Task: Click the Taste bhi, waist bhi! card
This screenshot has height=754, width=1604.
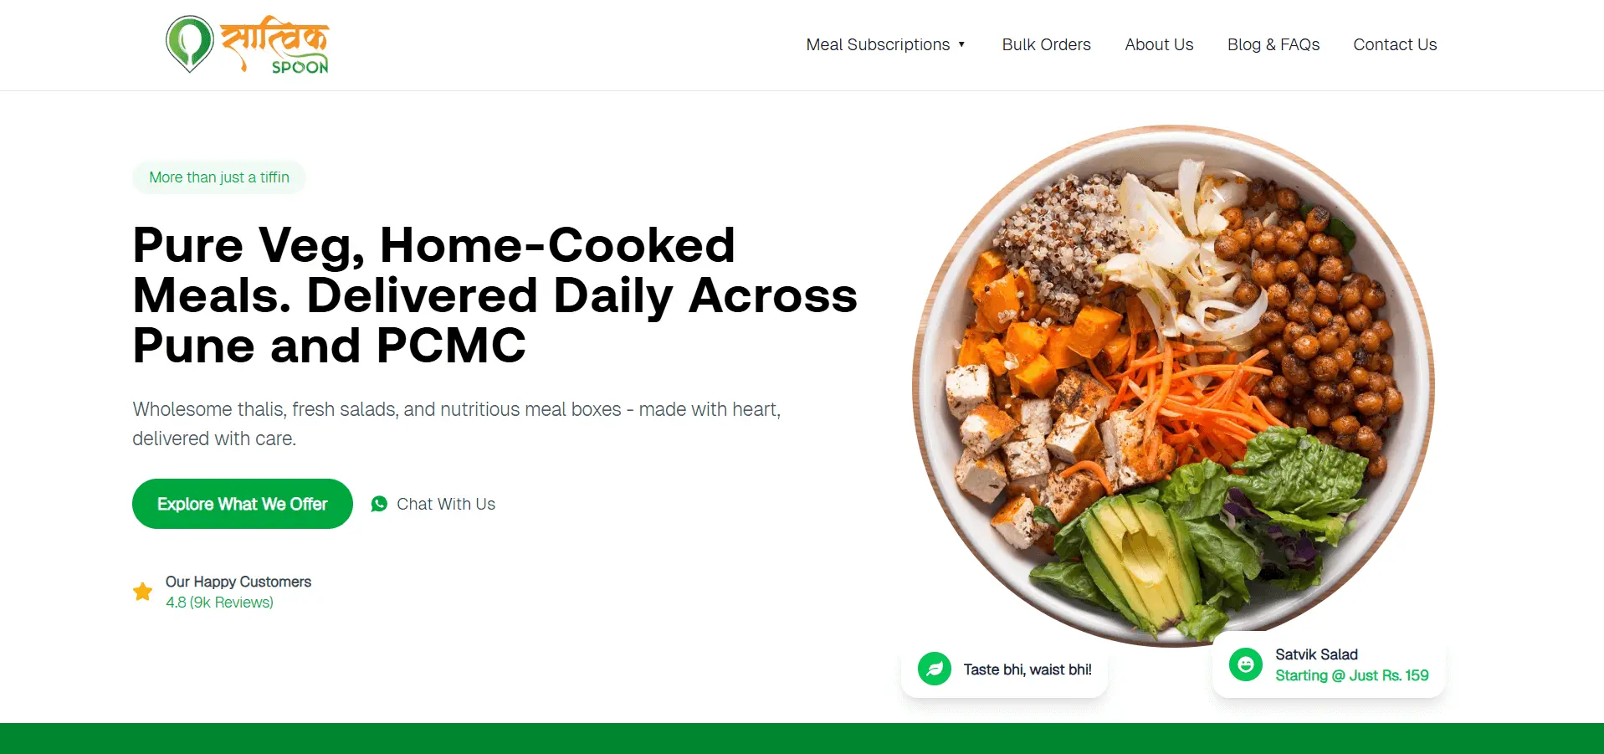Action: pos(1005,669)
